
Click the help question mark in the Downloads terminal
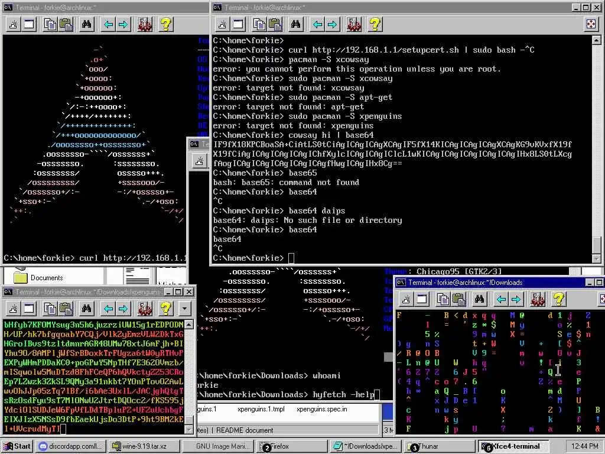coord(559,299)
